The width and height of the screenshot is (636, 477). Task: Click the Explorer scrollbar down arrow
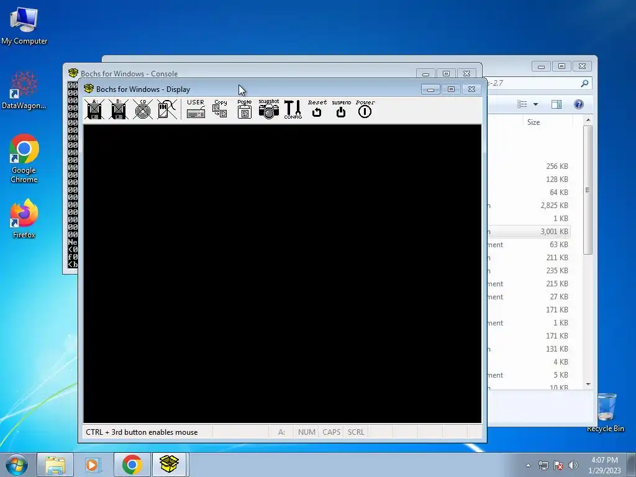click(x=588, y=384)
